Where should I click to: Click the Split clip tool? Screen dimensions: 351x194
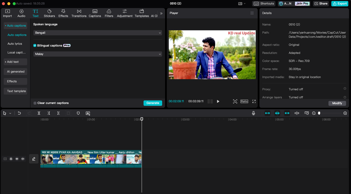(x=39, y=113)
